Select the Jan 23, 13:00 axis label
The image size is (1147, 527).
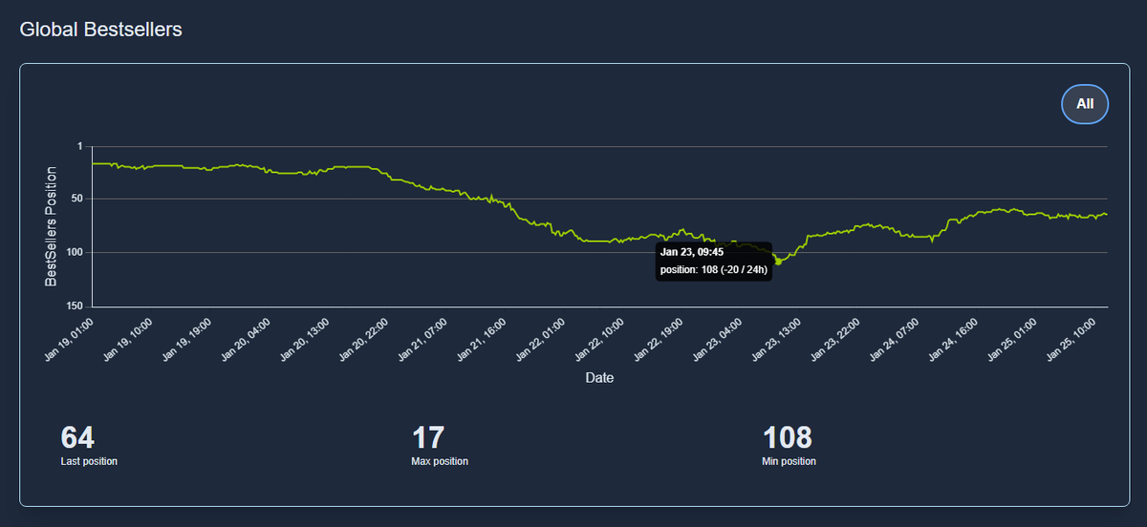coord(777,338)
